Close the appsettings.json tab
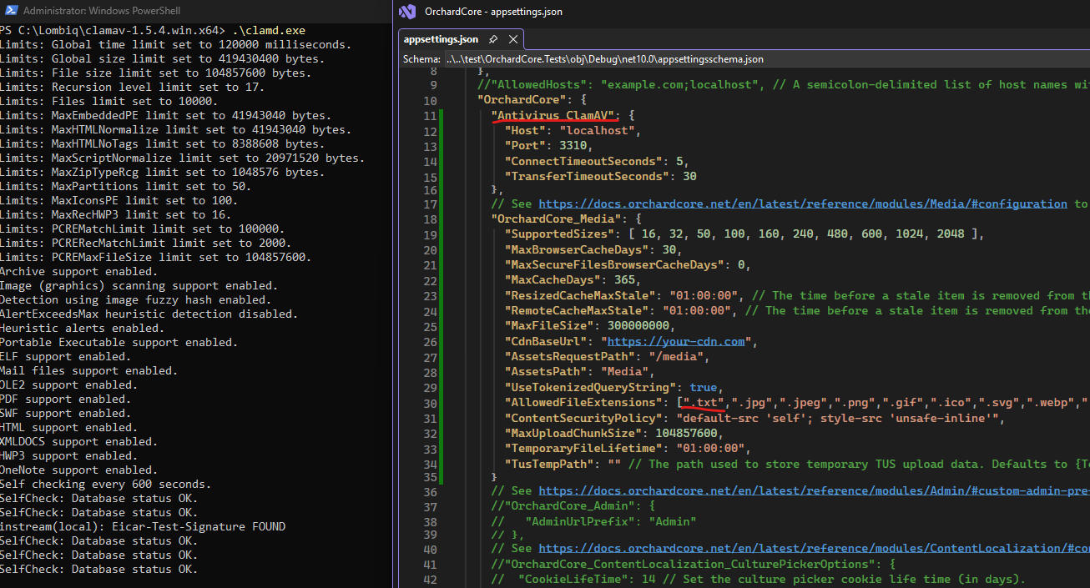Image resolution: width=1090 pixels, height=588 pixels. [x=513, y=39]
